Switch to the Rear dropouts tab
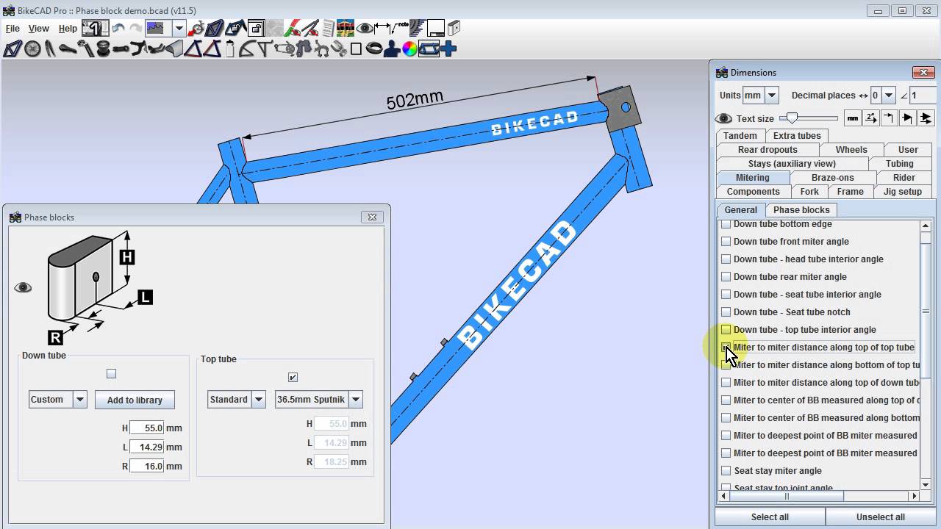 (x=768, y=149)
